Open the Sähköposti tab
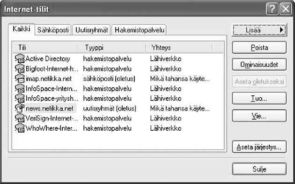This screenshot has height=184, width=295. [53, 30]
